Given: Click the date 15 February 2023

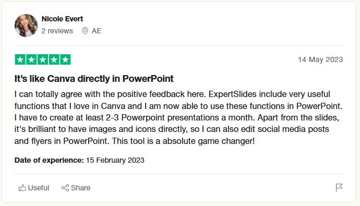Looking at the screenshot, I should click(x=115, y=160).
